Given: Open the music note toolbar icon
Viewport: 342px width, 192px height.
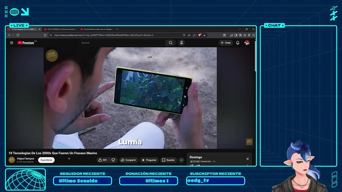Looking at the screenshot, I should click(231, 35).
